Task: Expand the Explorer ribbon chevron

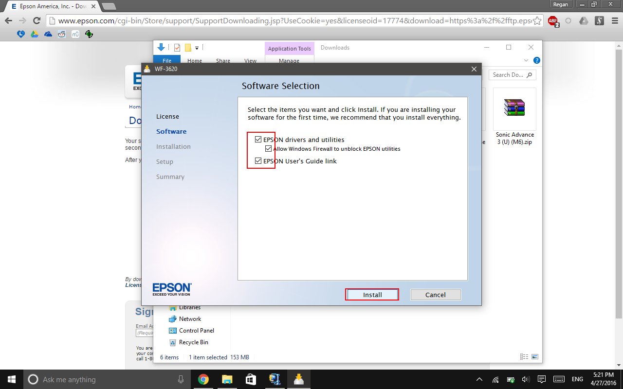Action: tap(526, 60)
